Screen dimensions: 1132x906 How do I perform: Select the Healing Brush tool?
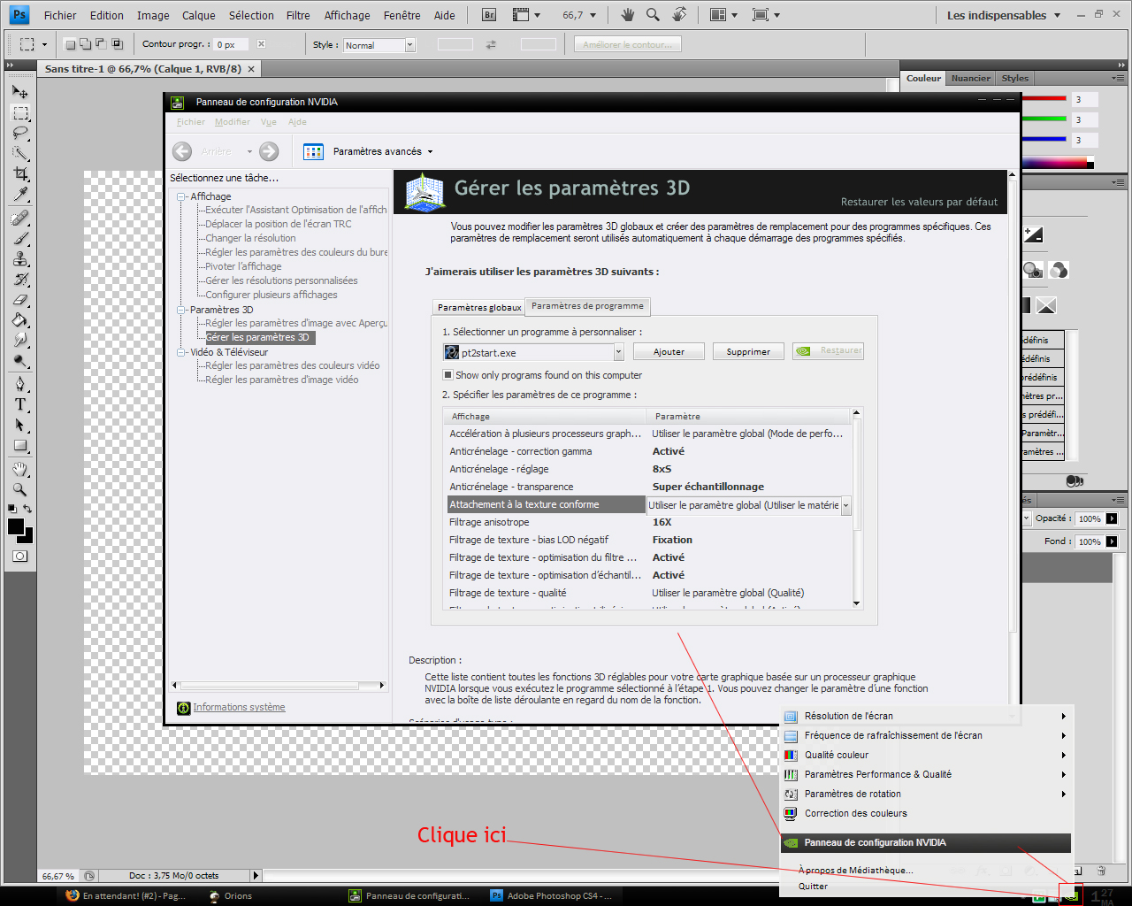coord(19,218)
